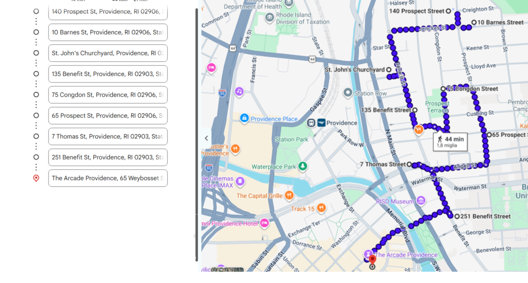This screenshot has width=528, height=283.
Task: Click the RISD Museum marker icon
Action: [x=421, y=201]
